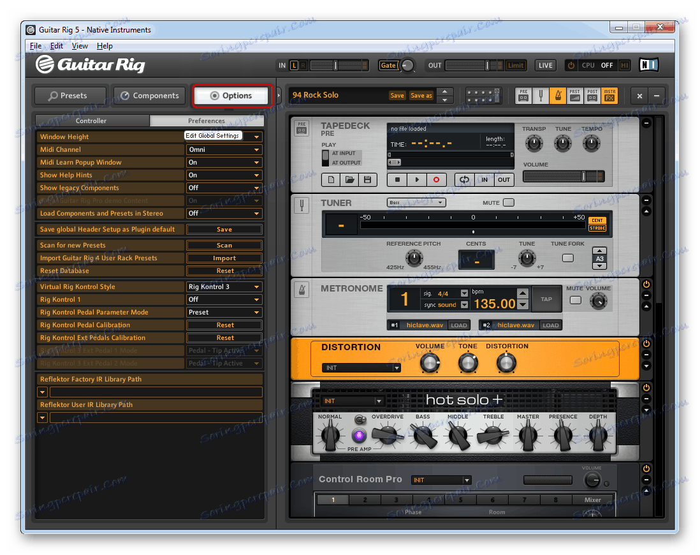The image size is (700, 555).
Task: Open the Help menu
Action: pos(105,45)
